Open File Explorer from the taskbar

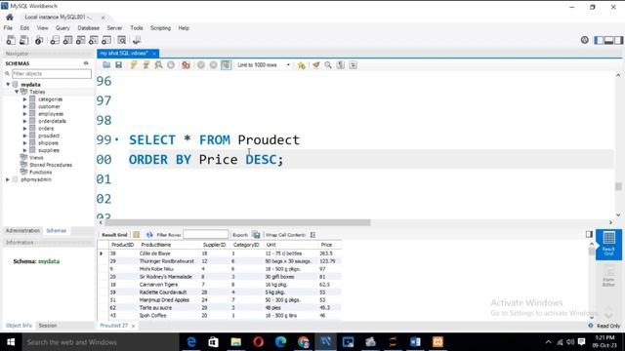(236, 342)
